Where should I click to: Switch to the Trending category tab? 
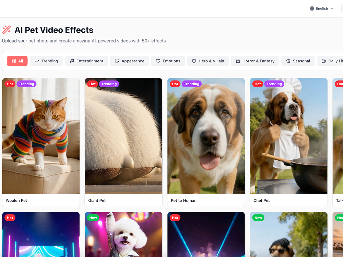(46, 61)
